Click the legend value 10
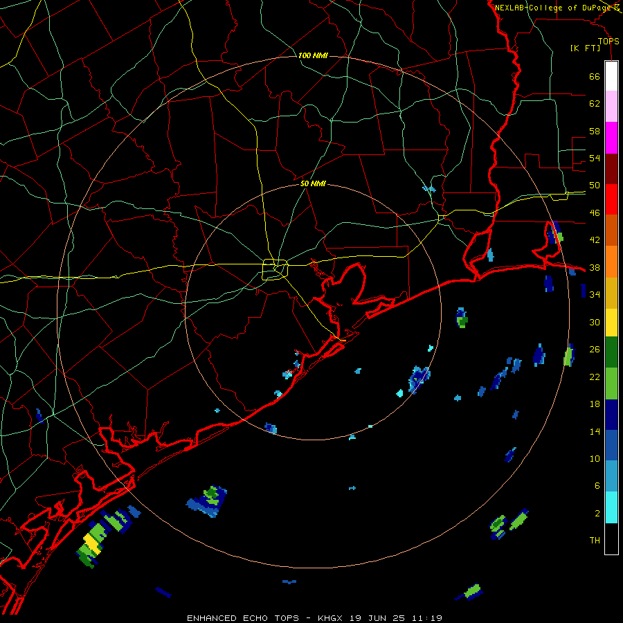 [595, 459]
